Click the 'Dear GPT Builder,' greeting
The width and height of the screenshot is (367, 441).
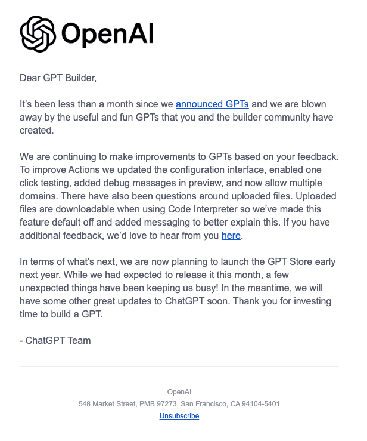coord(58,78)
